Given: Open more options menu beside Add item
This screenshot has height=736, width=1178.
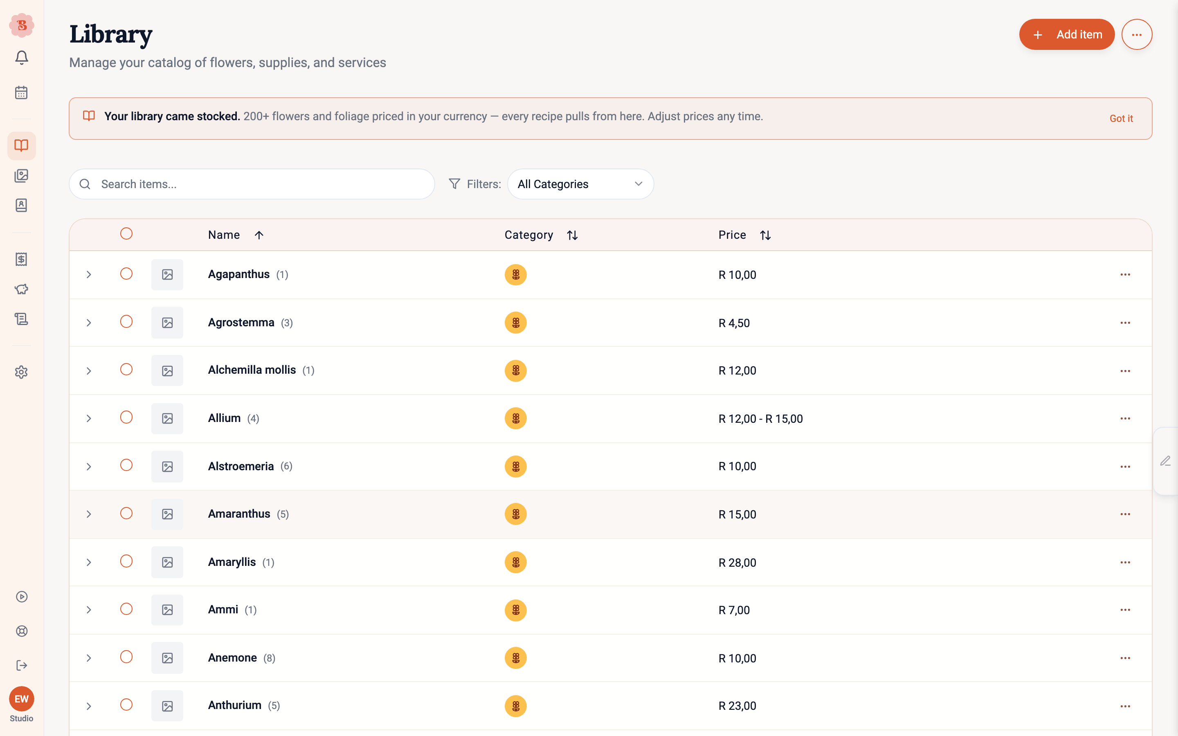Looking at the screenshot, I should (1137, 35).
